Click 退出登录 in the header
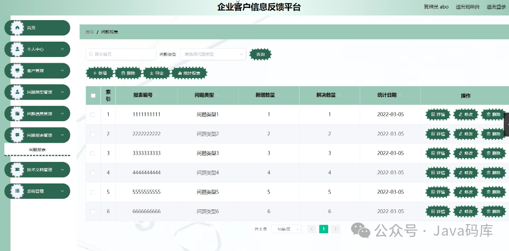 tap(496, 7)
